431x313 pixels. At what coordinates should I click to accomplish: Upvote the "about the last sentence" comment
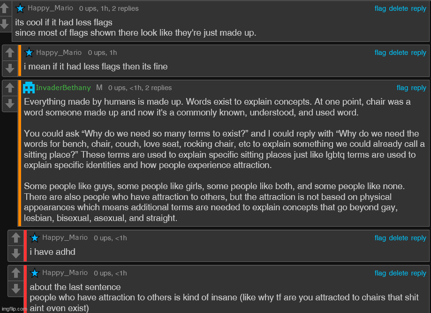15,274
